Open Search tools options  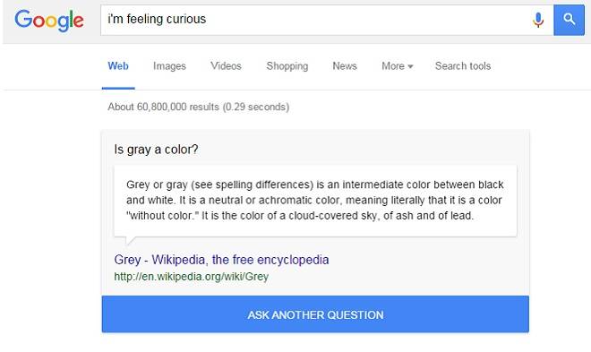click(463, 66)
